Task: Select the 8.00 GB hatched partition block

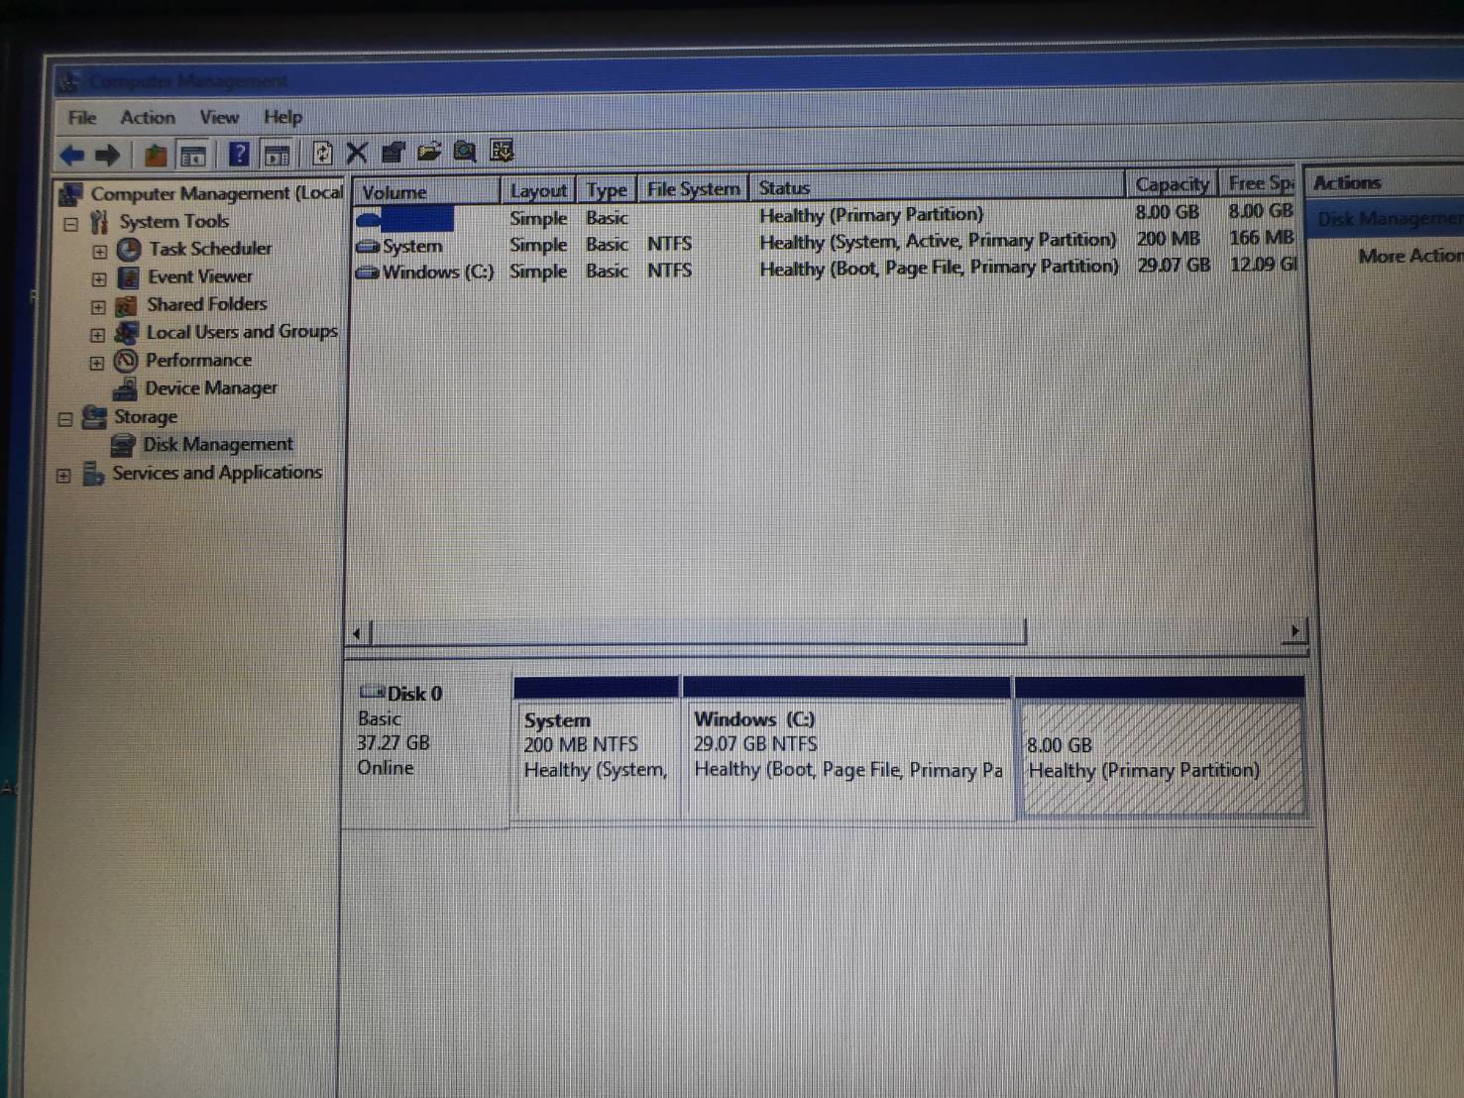Action: (1160, 759)
